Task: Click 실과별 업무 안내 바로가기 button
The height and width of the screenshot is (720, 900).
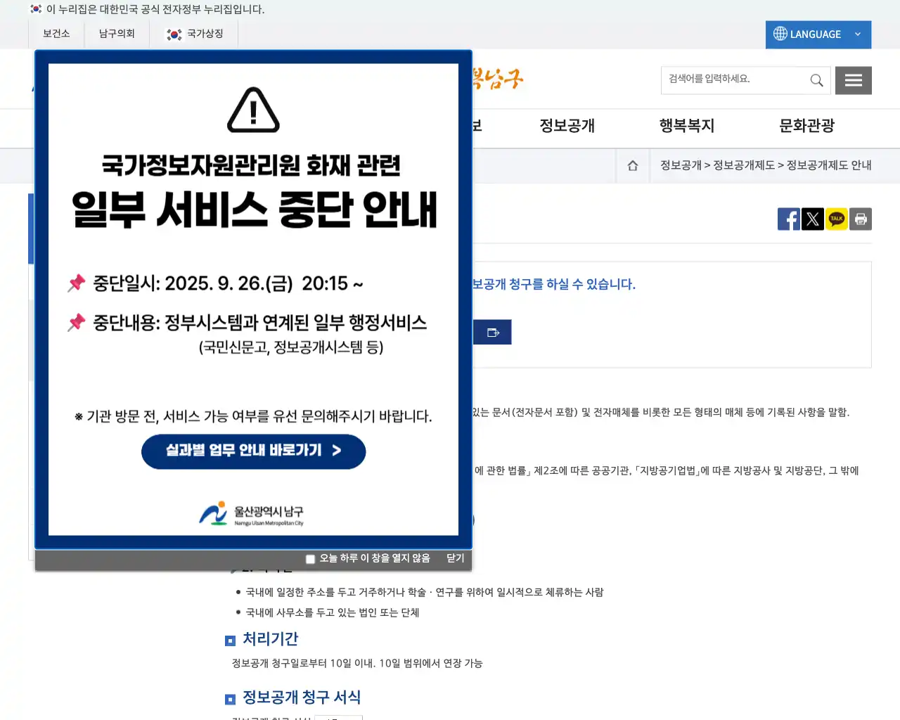Action: coord(254,451)
